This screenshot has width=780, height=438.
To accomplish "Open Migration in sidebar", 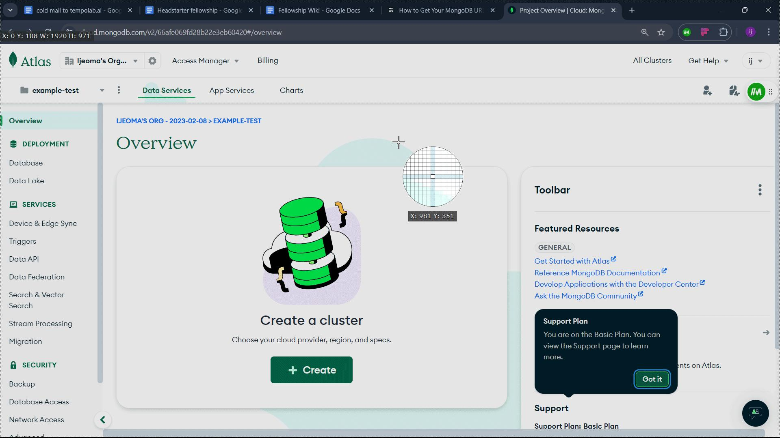I will [x=25, y=341].
